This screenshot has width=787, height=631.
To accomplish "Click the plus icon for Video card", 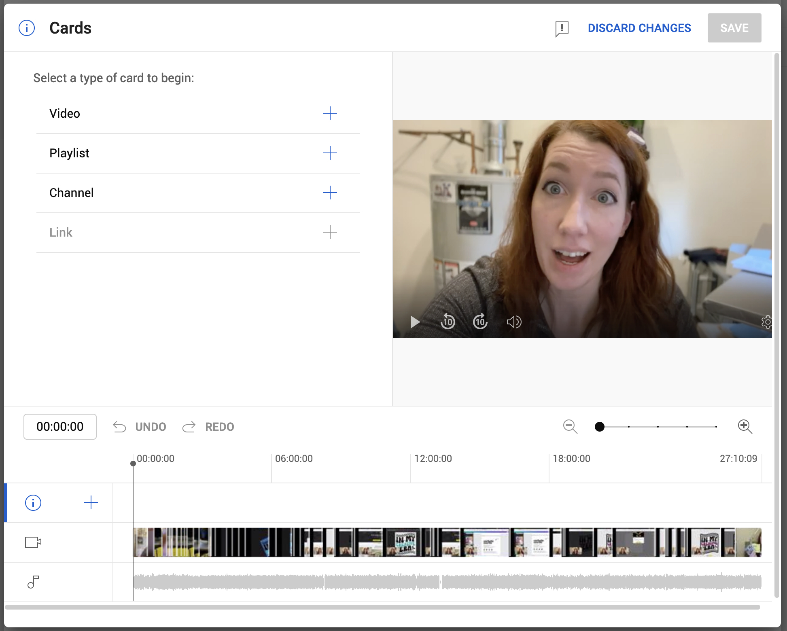I will [330, 113].
